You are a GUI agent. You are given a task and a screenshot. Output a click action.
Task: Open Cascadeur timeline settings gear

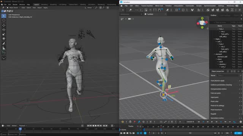tap(240, 122)
